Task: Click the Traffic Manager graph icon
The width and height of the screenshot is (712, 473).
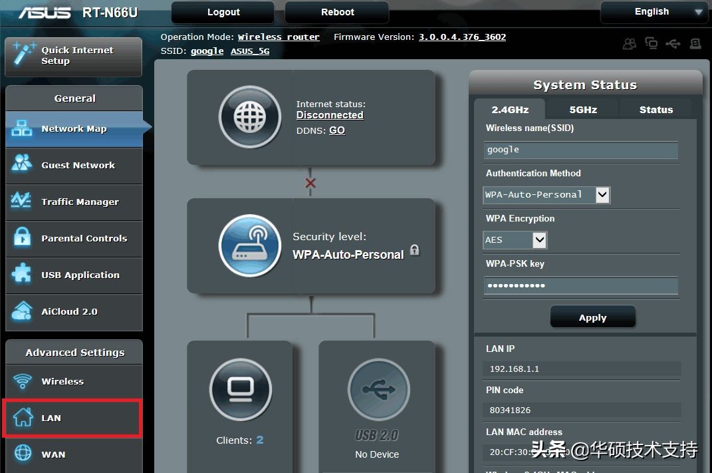Action: (21, 200)
